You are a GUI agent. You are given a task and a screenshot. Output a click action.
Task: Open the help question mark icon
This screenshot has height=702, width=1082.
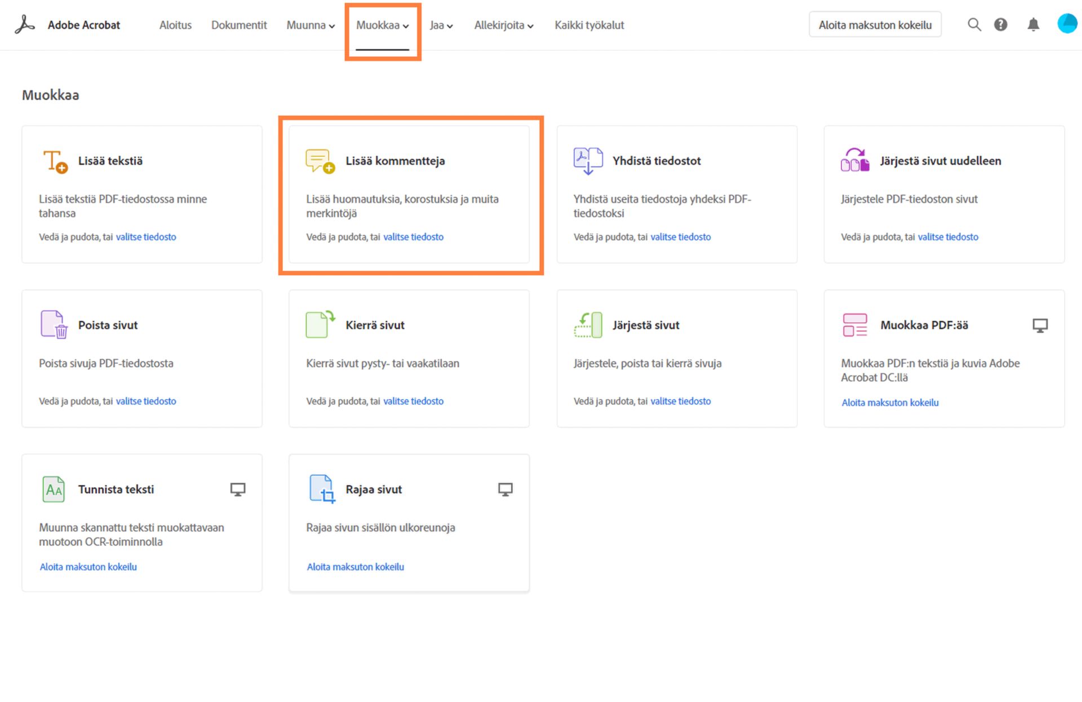point(1001,25)
